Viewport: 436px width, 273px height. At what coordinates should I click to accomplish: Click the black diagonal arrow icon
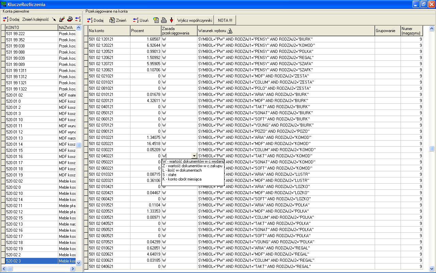(x=54, y=19)
